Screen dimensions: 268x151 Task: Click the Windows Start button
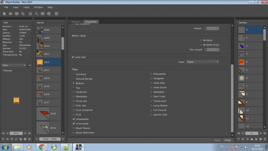pos(5,147)
